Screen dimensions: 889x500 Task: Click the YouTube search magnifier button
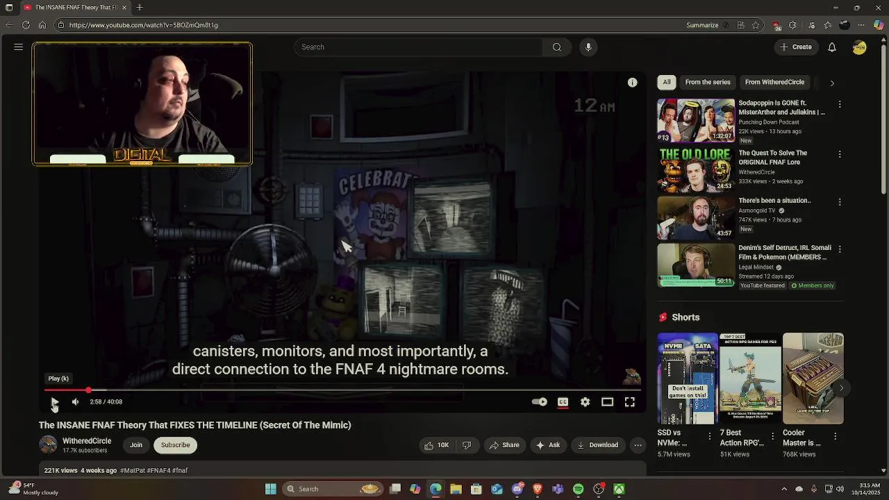[x=557, y=47]
